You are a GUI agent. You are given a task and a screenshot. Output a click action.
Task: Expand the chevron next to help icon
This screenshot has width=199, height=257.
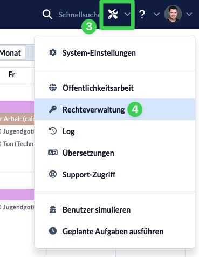(157, 14)
